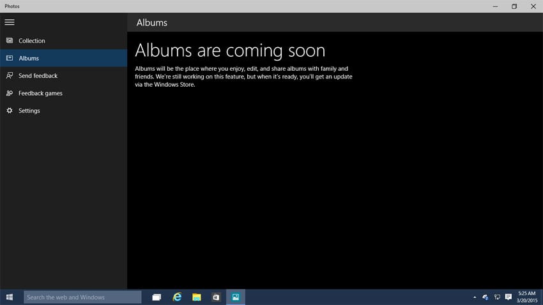Click the Photos app taskbar icon
The height and width of the screenshot is (305, 543).
tap(236, 297)
